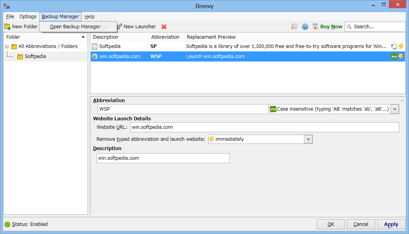The image size is (409, 234).
Task: Click the Breevy app icon in title bar
Action: tap(7, 6)
